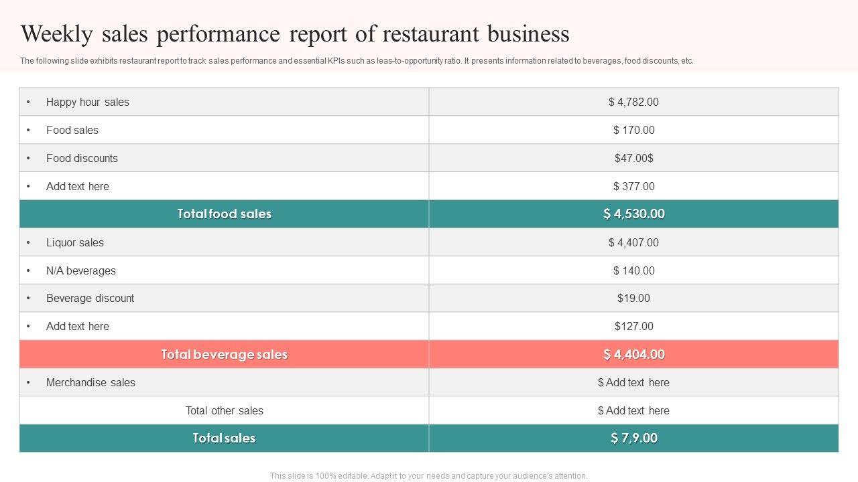Select the Happy hour sales label

88,102
